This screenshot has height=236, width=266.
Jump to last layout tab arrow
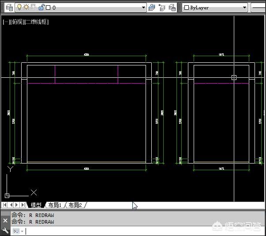coord(23,205)
